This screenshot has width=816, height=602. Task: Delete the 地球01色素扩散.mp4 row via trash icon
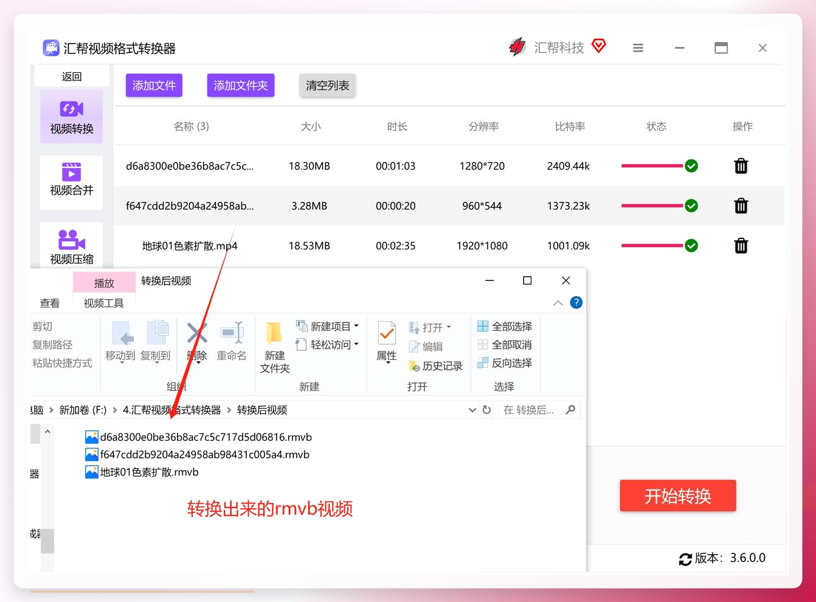(x=741, y=246)
